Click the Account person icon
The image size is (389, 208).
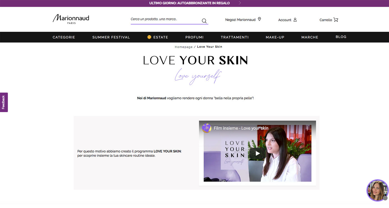pyautogui.click(x=295, y=20)
